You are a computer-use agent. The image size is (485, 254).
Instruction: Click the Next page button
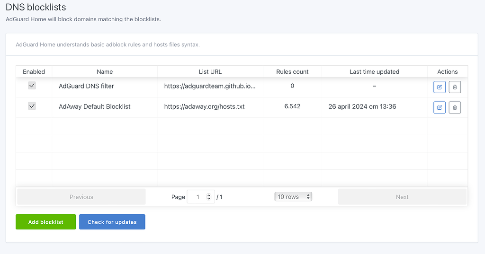click(x=402, y=197)
